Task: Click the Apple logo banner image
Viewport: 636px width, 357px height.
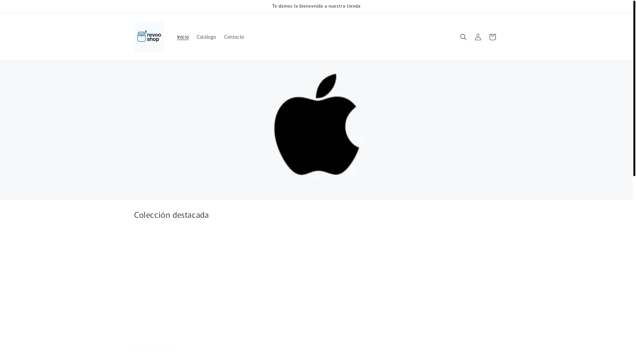Action: [x=316, y=131]
